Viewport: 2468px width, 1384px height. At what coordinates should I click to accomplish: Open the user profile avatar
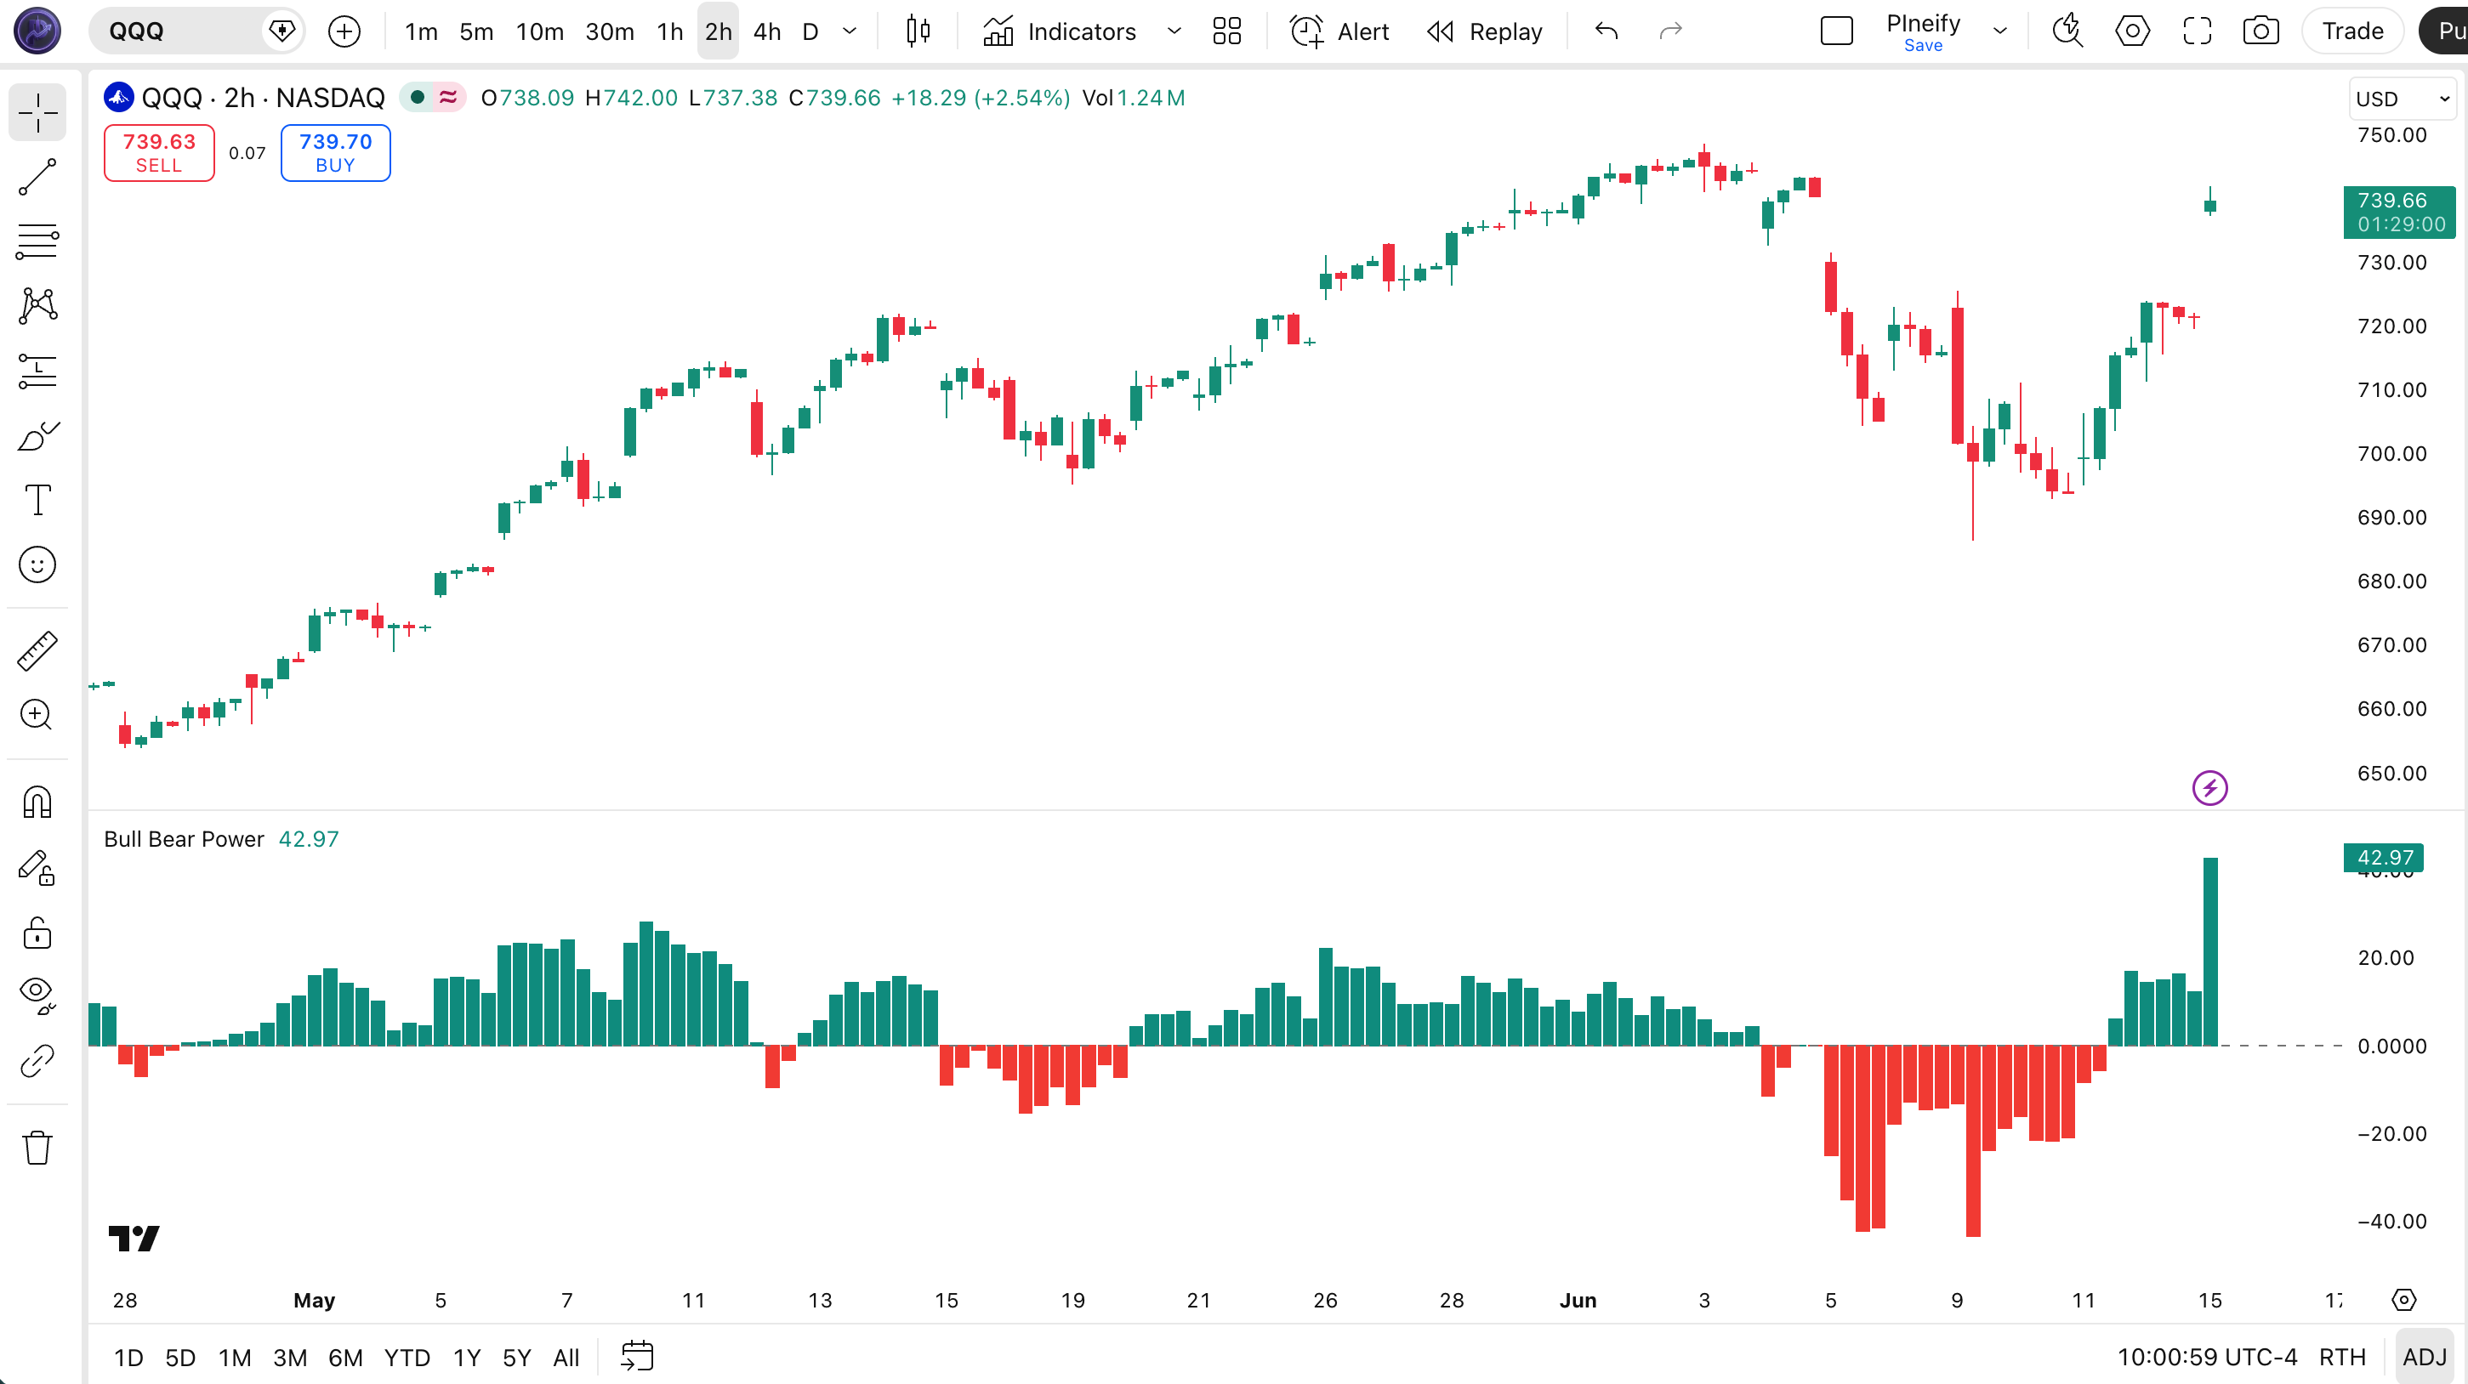(37, 31)
